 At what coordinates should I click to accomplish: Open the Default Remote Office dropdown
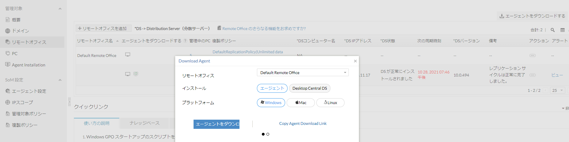coord(303,73)
